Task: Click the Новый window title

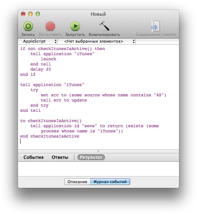Action: click(x=98, y=14)
